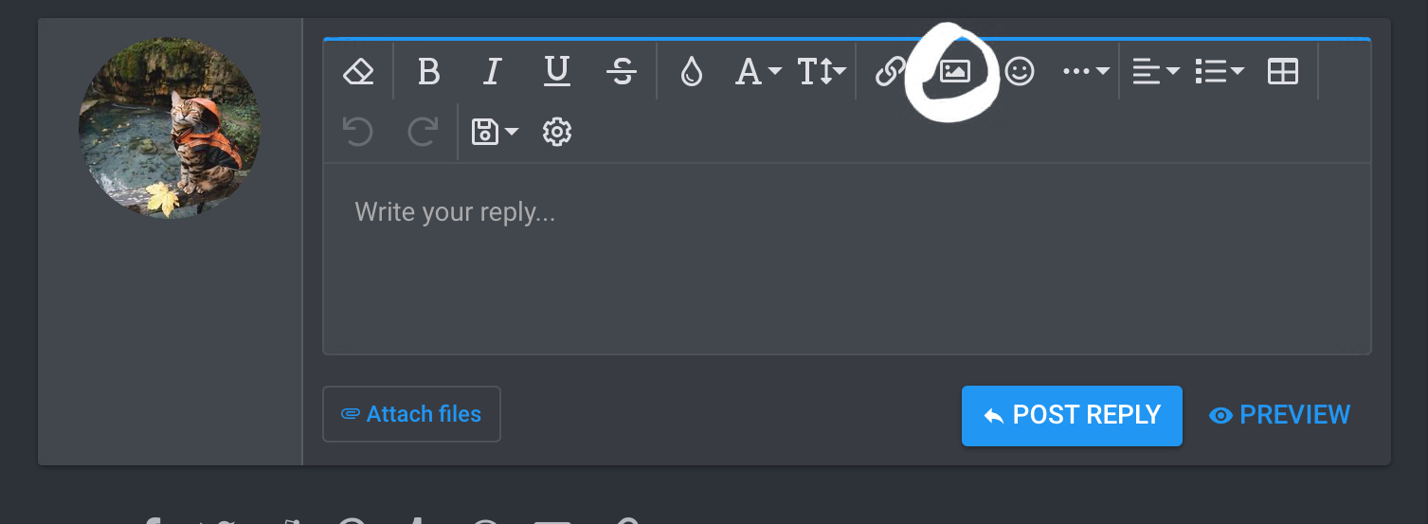This screenshot has width=1428, height=524.
Task: Toggle italic text formatting
Action: tap(492, 72)
